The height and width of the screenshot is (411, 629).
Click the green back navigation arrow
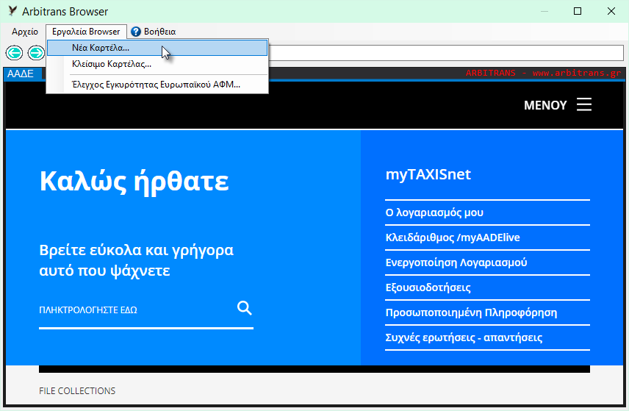click(14, 53)
